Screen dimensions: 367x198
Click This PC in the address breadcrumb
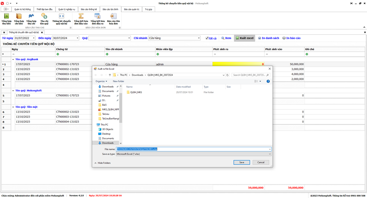tap(124, 75)
